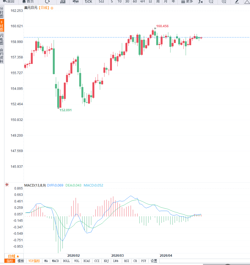
Task: Switch to 分时图 side tab
Action: (x=2, y=13)
